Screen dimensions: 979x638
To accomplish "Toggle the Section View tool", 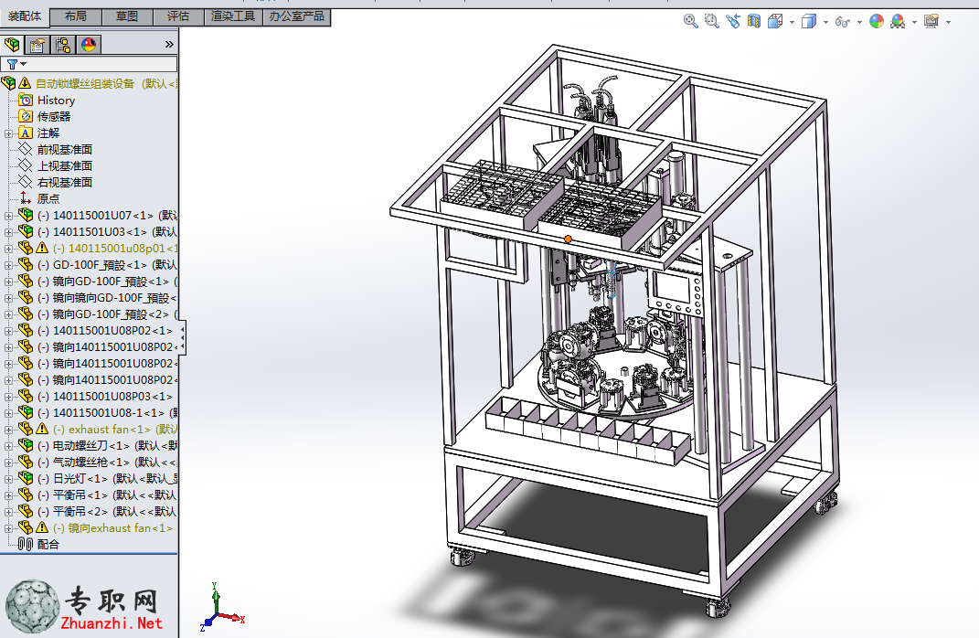I will (x=754, y=21).
